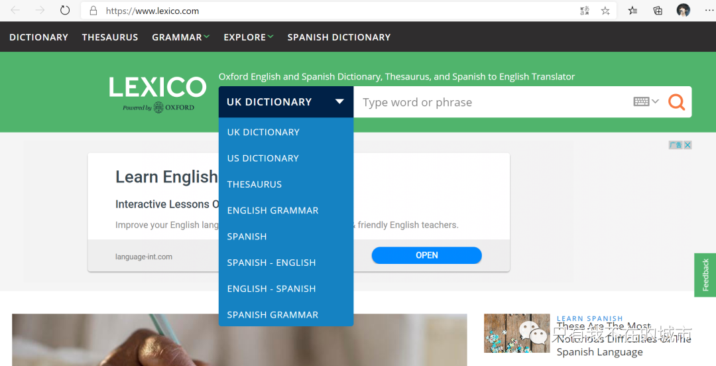The height and width of the screenshot is (366, 716).
Task: Click the browser address bar URL
Action: pyautogui.click(x=152, y=11)
